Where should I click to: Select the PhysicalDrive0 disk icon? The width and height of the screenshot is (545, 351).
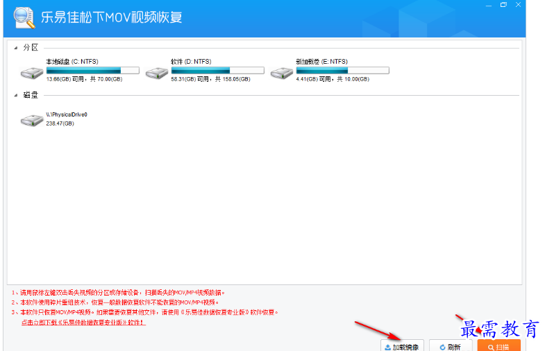coord(32,120)
